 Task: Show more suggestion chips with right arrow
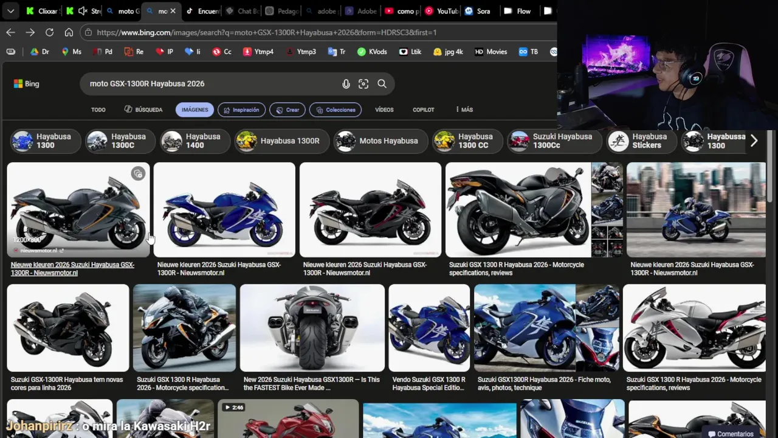[x=754, y=141]
